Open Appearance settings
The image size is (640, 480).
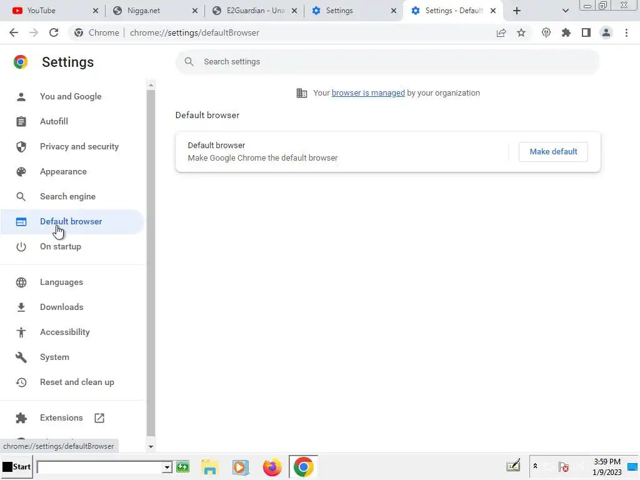point(71,172)
